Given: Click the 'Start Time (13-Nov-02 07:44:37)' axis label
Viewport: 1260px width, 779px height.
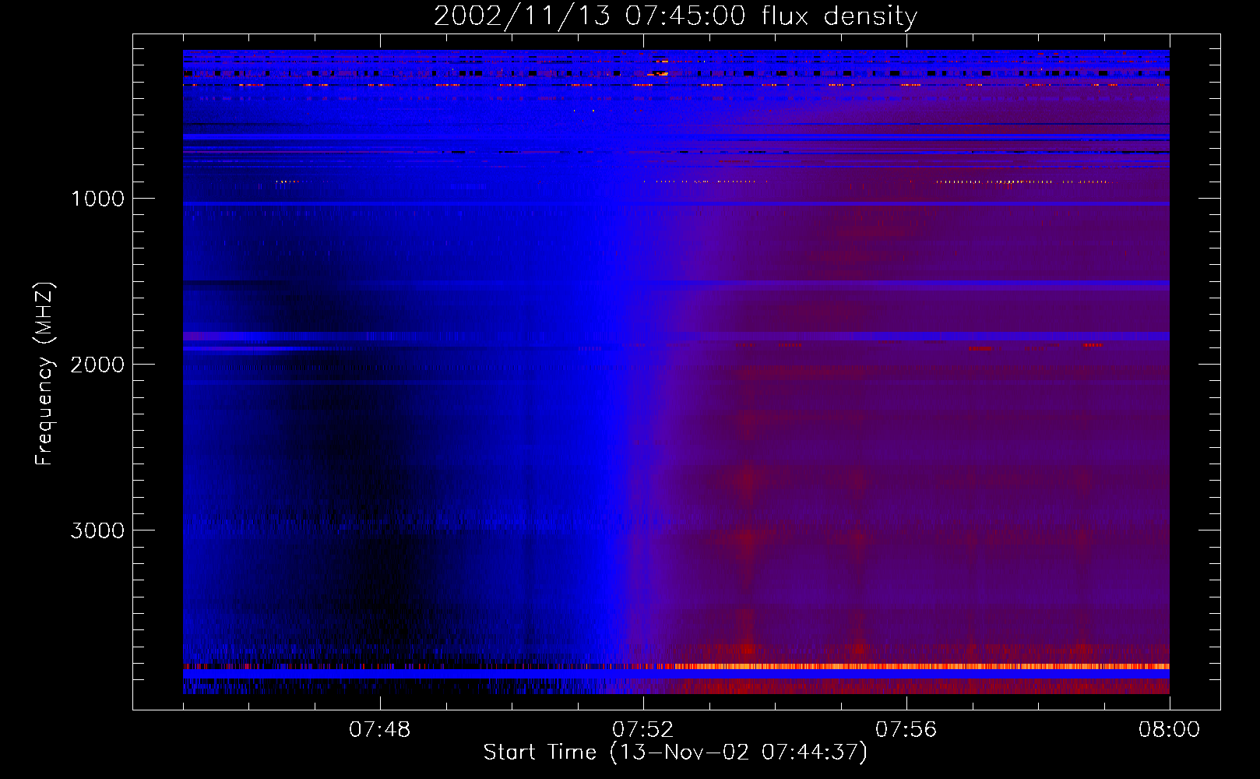Looking at the screenshot, I should [x=675, y=753].
